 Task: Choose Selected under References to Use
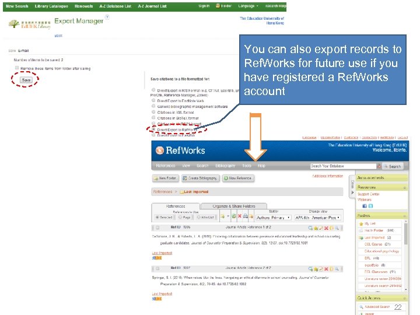pos(157,217)
